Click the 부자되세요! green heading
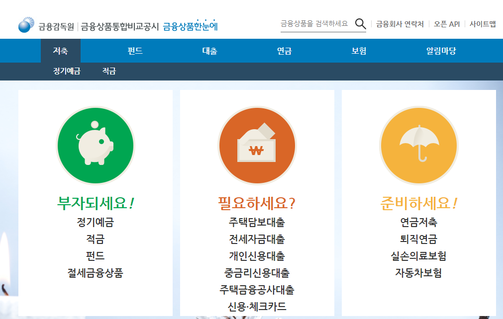 point(96,203)
